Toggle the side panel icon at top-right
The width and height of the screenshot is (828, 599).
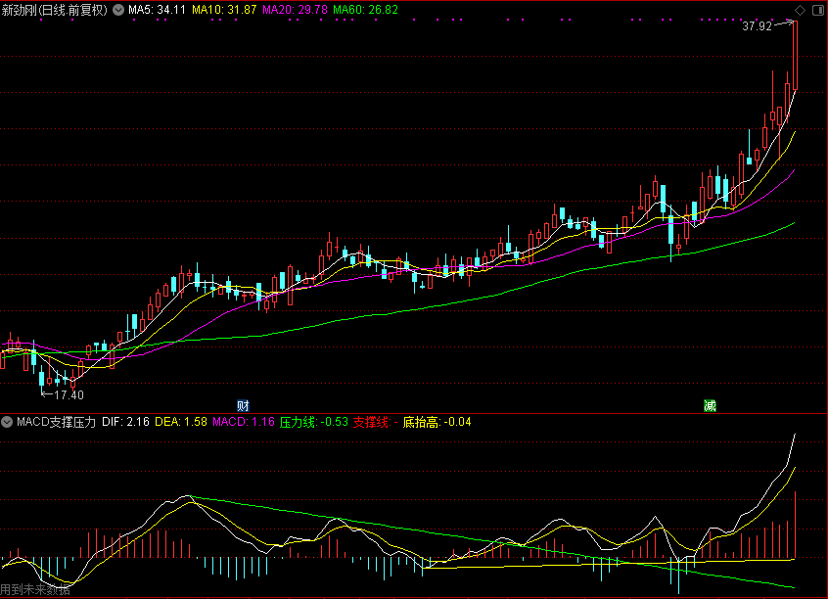[x=817, y=10]
